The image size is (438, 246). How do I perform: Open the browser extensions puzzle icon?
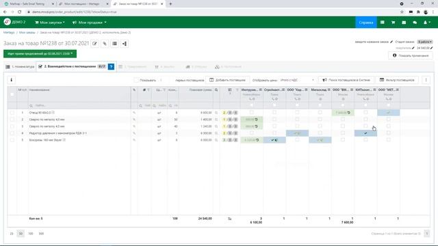[418, 12]
